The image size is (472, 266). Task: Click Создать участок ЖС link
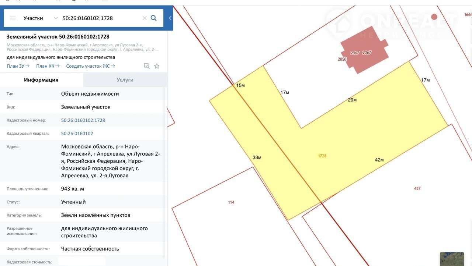tap(90, 66)
